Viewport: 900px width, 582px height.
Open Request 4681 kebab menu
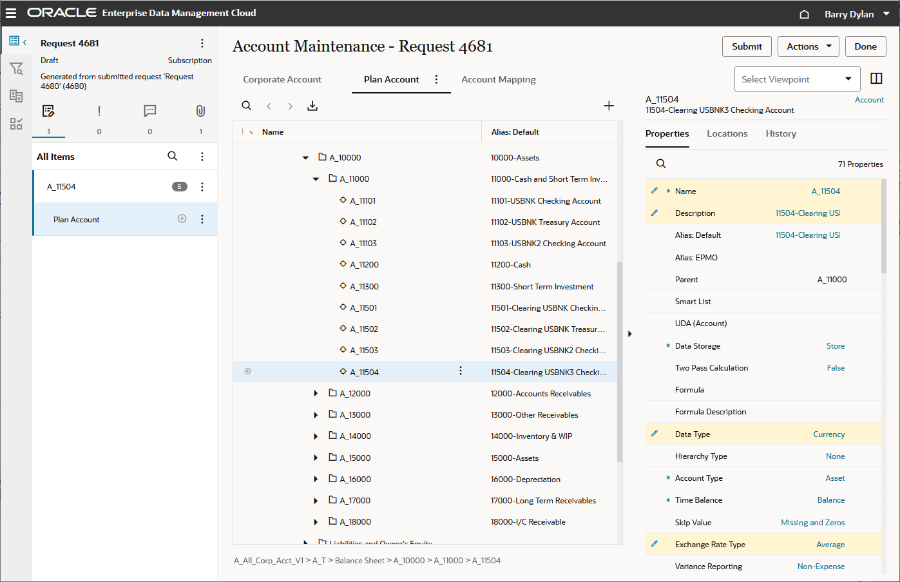coord(202,43)
